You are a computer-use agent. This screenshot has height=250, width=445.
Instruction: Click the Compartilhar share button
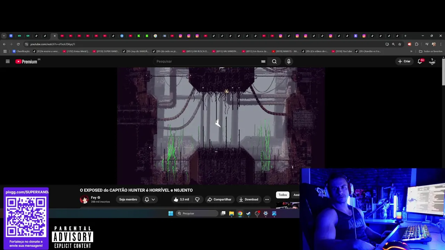point(219,199)
